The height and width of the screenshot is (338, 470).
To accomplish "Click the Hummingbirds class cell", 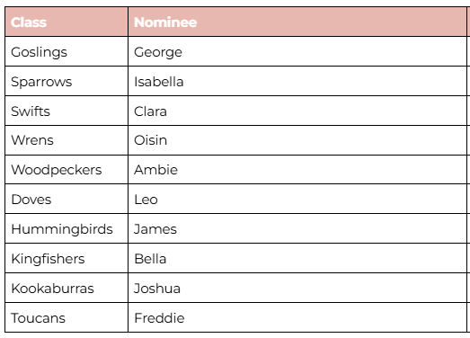I will [x=67, y=228].
